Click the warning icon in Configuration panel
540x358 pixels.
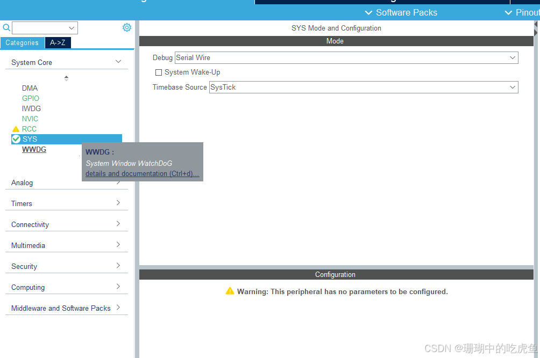tap(230, 291)
